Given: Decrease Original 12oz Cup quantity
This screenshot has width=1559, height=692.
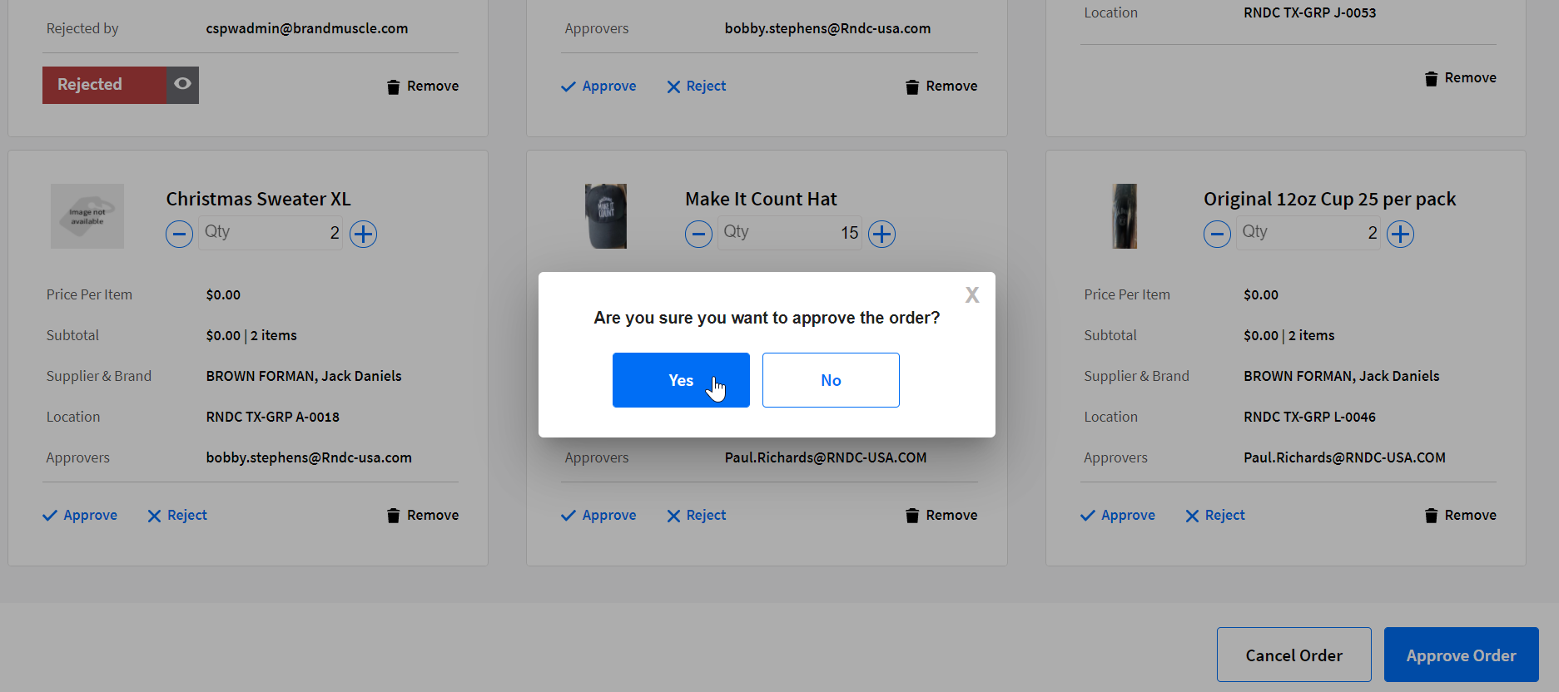Looking at the screenshot, I should point(1217,235).
